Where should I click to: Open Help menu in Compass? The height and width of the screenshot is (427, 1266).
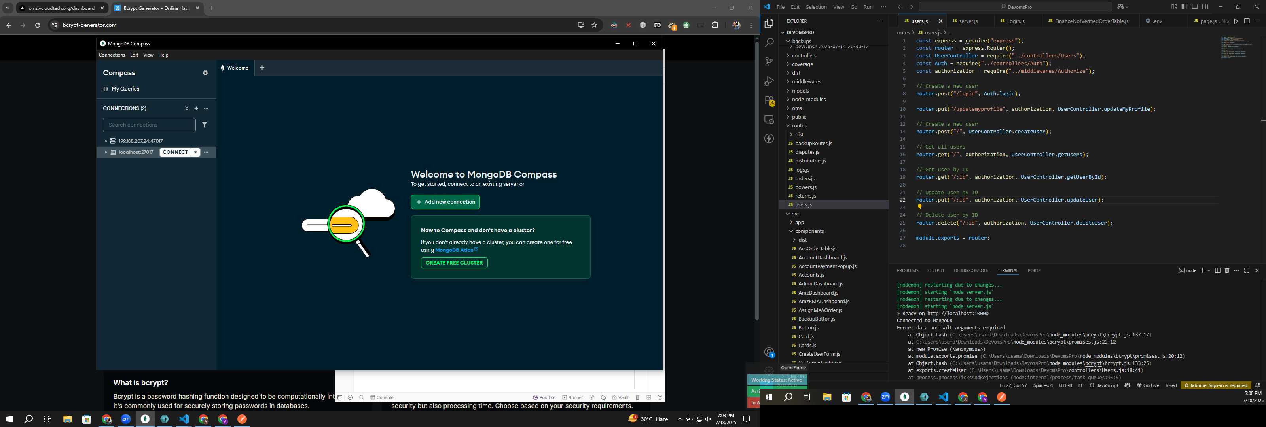tap(163, 55)
